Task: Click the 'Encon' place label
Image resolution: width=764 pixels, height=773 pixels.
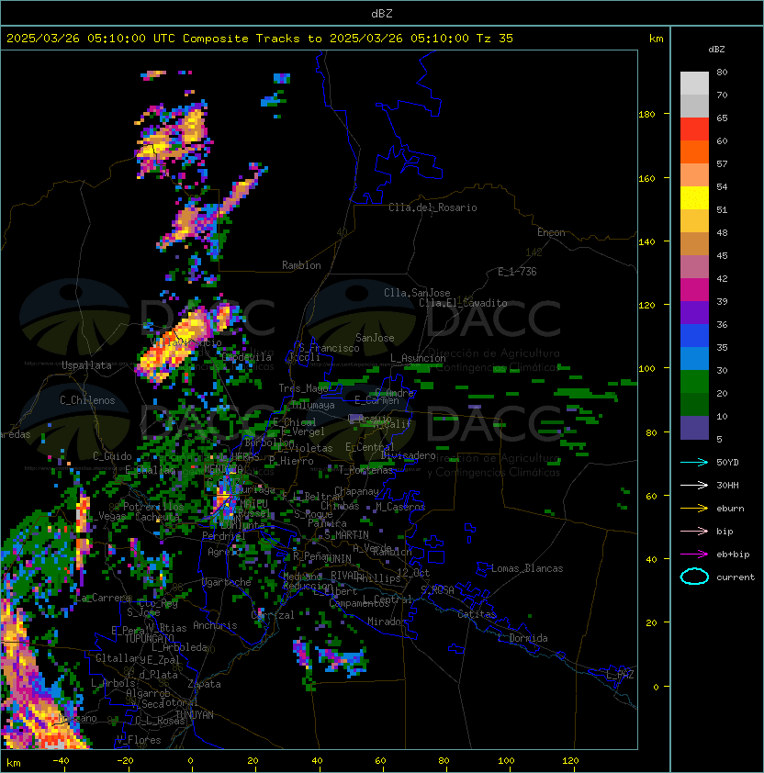Action: coord(551,232)
